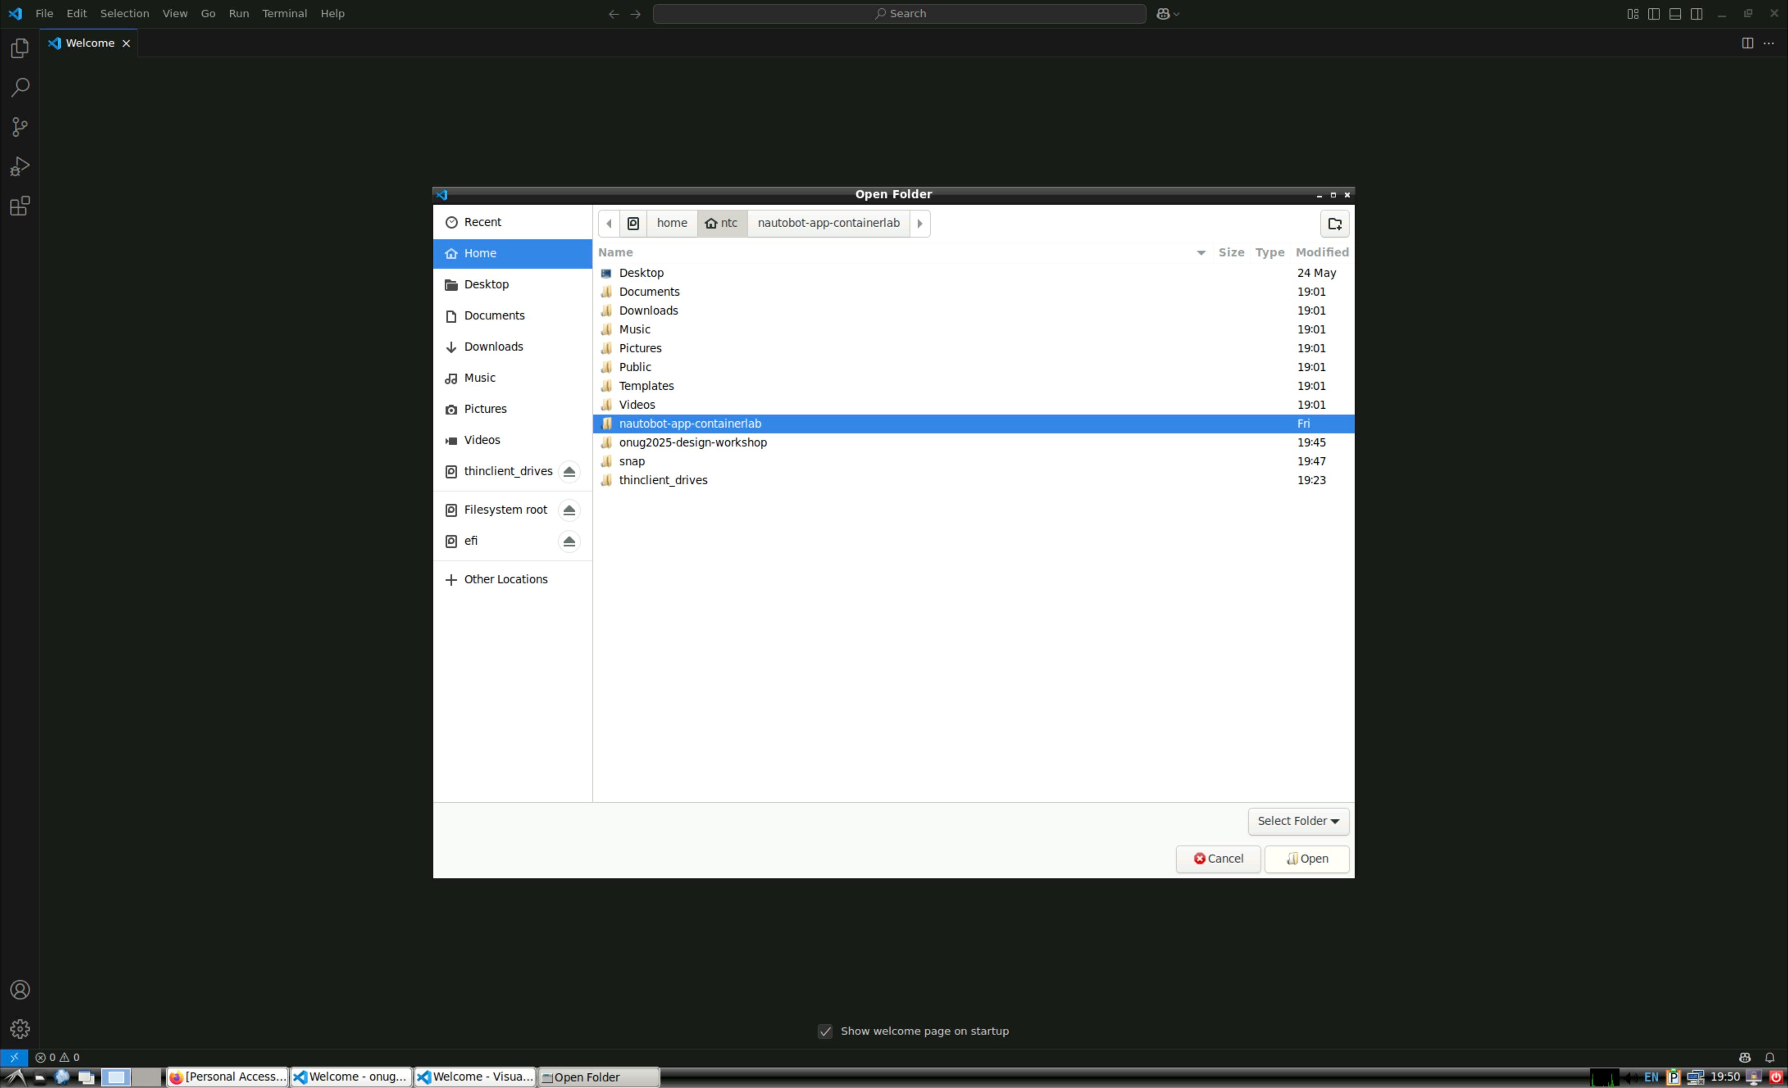Toggle the bottom panel layout
This screenshot has height=1088, width=1788.
pos(1675,14)
